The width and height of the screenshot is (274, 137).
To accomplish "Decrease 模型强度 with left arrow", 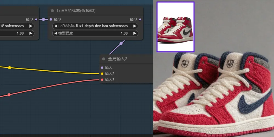I will click(56, 33).
